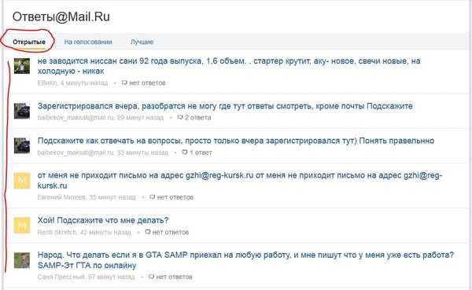Click avatar next to 'Подскажите как отвечать' question
This screenshot has height=290, width=472.
pyautogui.click(x=22, y=145)
